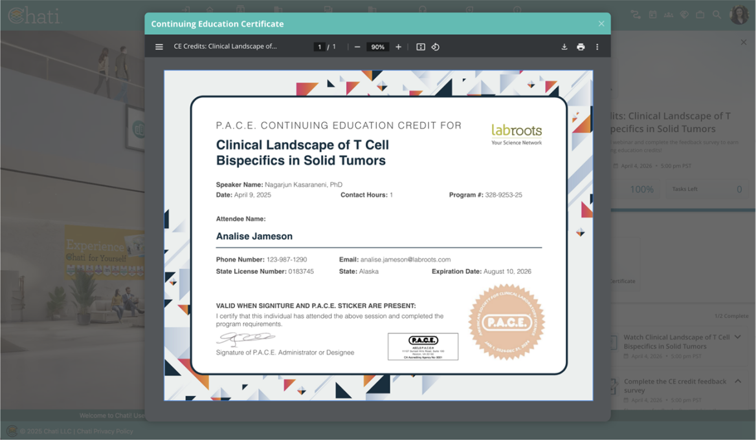
Task: Click the PDF title 'CE Credits: Clinical Landscape of...'
Action: click(225, 47)
